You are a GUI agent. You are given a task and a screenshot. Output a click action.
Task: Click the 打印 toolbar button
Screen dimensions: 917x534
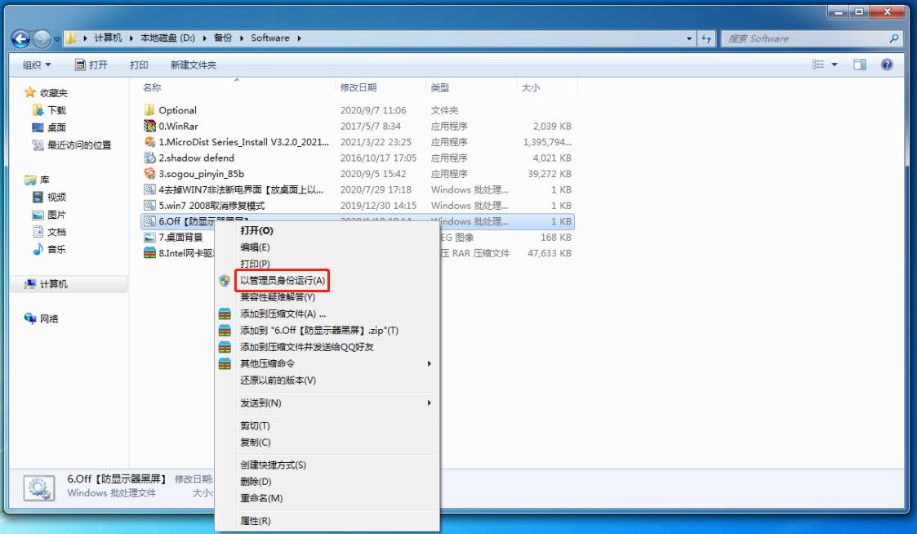pyautogui.click(x=139, y=65)
